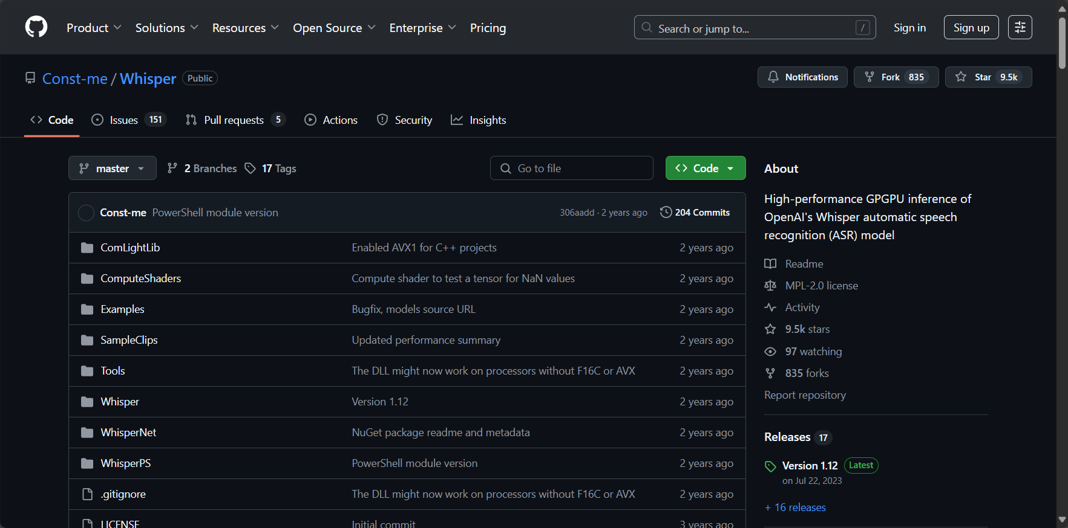Click the tag icon beside 17 Tags
This screenshot has width=1068, height=528.
coord(250,168)
